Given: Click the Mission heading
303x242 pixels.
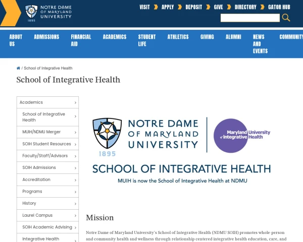Looking at the screenshot, I should pos(99,218).
